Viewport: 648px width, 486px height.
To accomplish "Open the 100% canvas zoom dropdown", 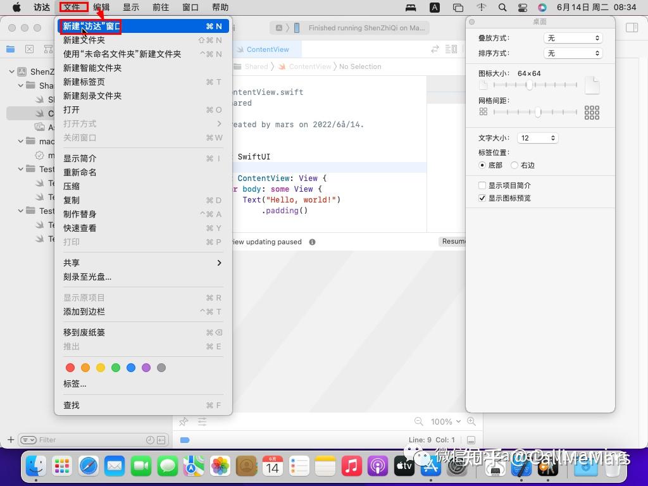I will point(445,421).
